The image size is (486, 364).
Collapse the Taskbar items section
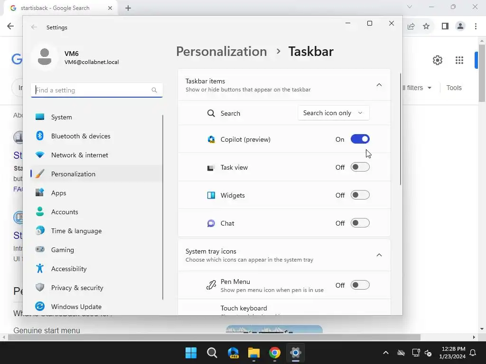coord(379,85)
